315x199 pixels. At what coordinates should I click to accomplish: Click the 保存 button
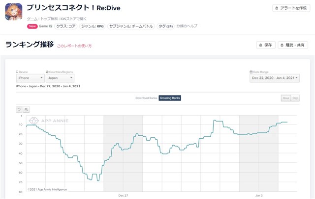(266, 45)
